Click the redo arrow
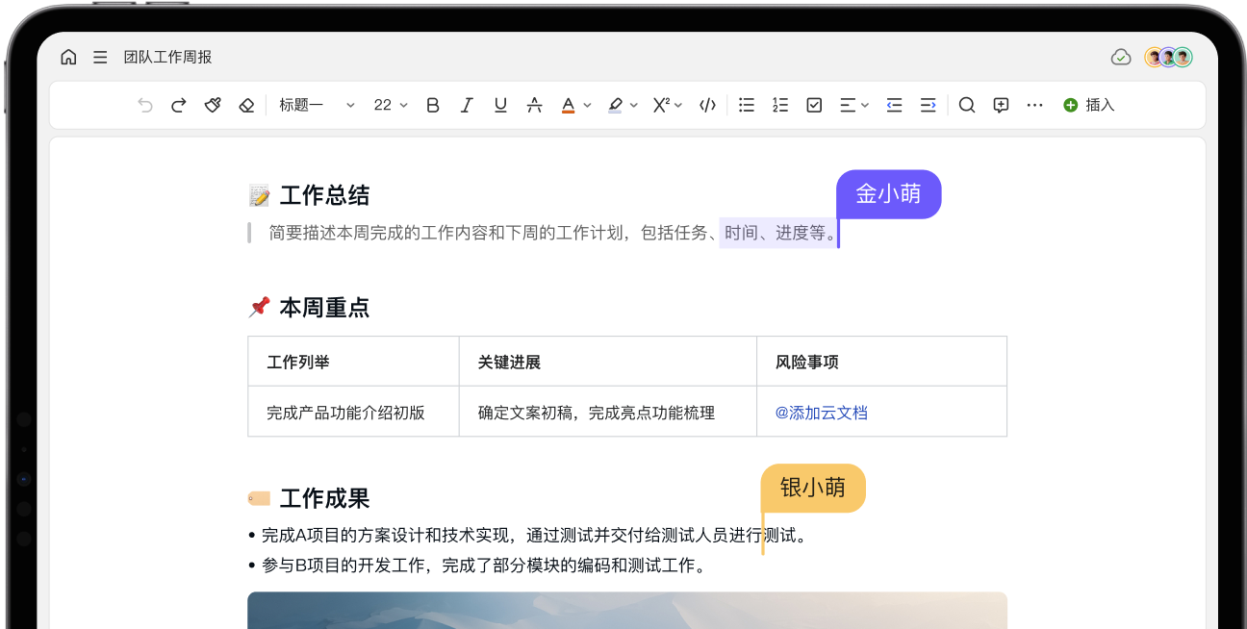 [178, 106]
